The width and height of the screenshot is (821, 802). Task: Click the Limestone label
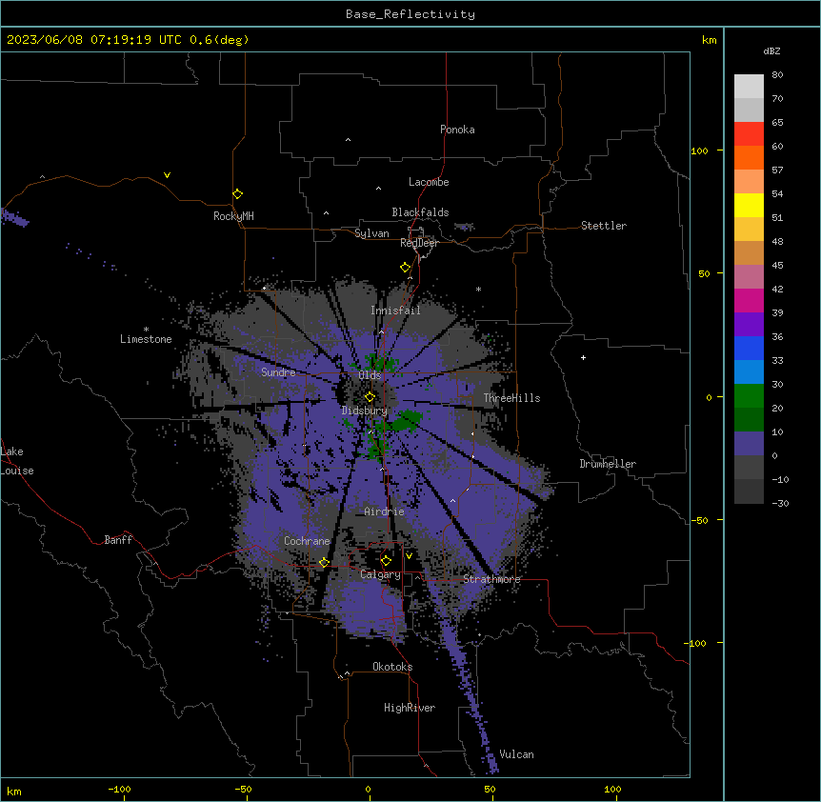[x=146, y=339]
